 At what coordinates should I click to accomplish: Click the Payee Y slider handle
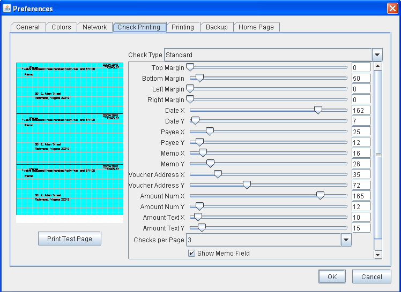[x=199, y=142]
